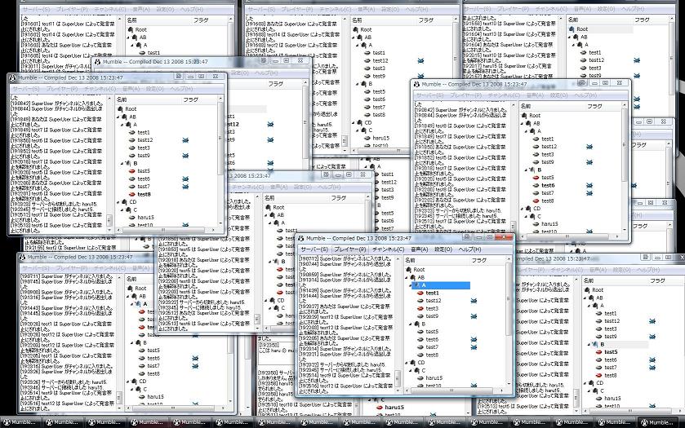Click test7's blue mute flag in active window
Viewport: 685px width, 428px height.
coord(474,347)
